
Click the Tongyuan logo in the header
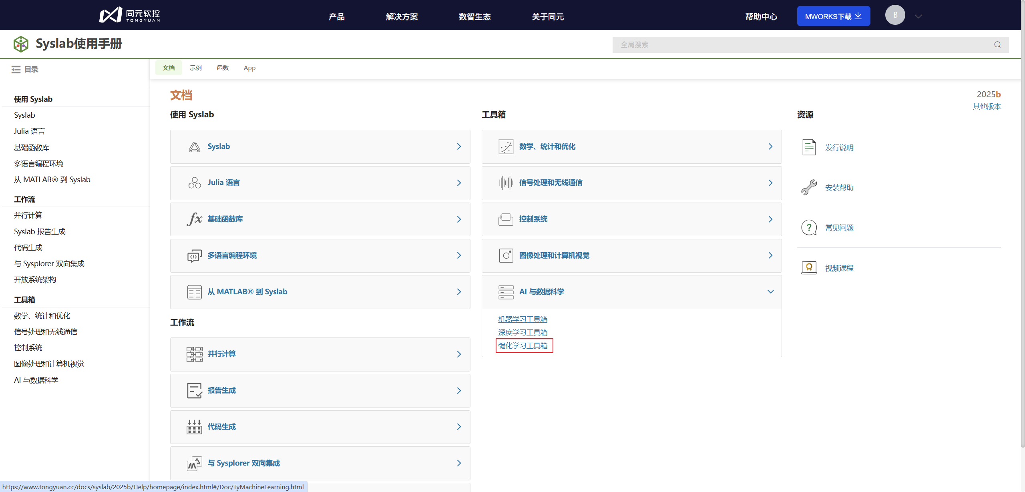(x=130, y=15)
